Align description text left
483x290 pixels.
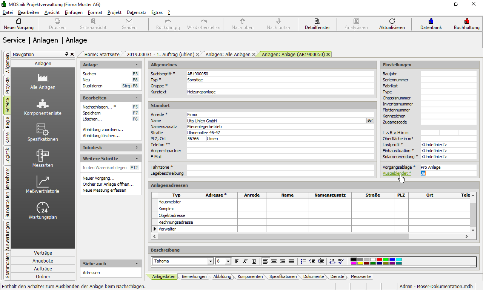(x=266, y=261)
